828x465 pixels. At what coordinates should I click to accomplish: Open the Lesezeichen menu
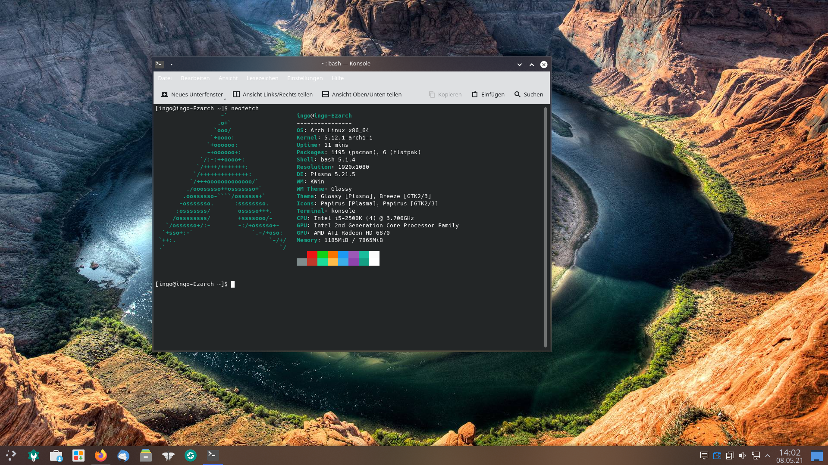pos(262,78)
